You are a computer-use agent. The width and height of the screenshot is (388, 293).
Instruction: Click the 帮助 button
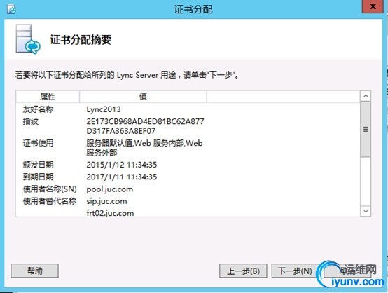click(34, 271)
